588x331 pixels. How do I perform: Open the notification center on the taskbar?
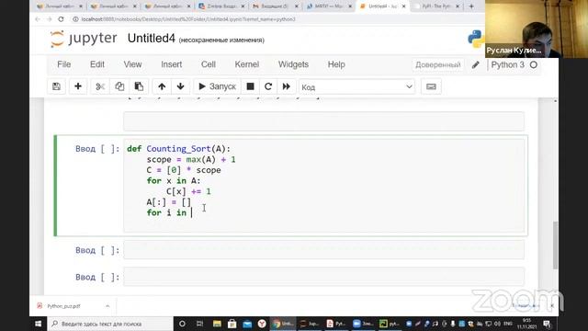point(548,324)
